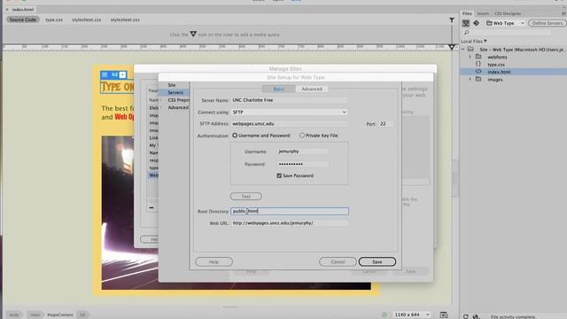Collapse the Site - Web Type root
Image resolution: width=567 pixels, height=319 pixels.
pos(463,50)
